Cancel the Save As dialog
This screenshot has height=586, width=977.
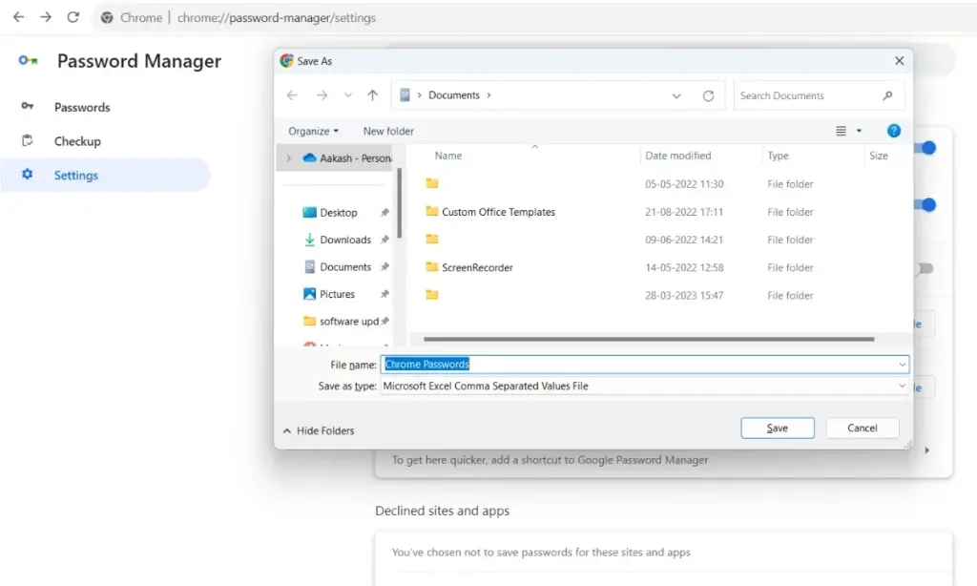[862, 428]
